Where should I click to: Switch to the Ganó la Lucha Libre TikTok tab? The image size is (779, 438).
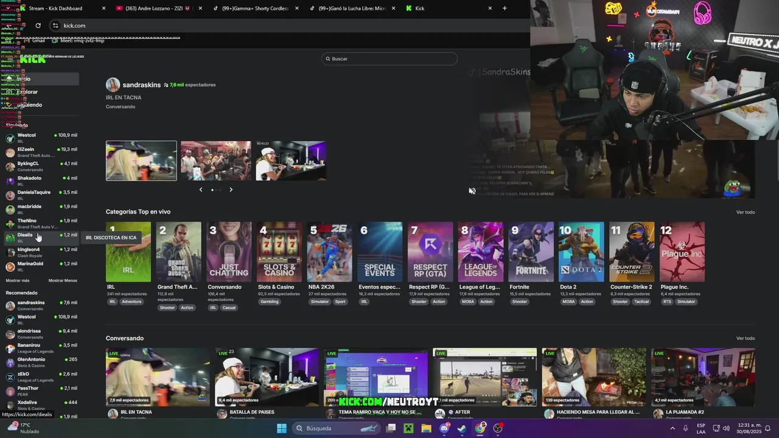[352, 8]
